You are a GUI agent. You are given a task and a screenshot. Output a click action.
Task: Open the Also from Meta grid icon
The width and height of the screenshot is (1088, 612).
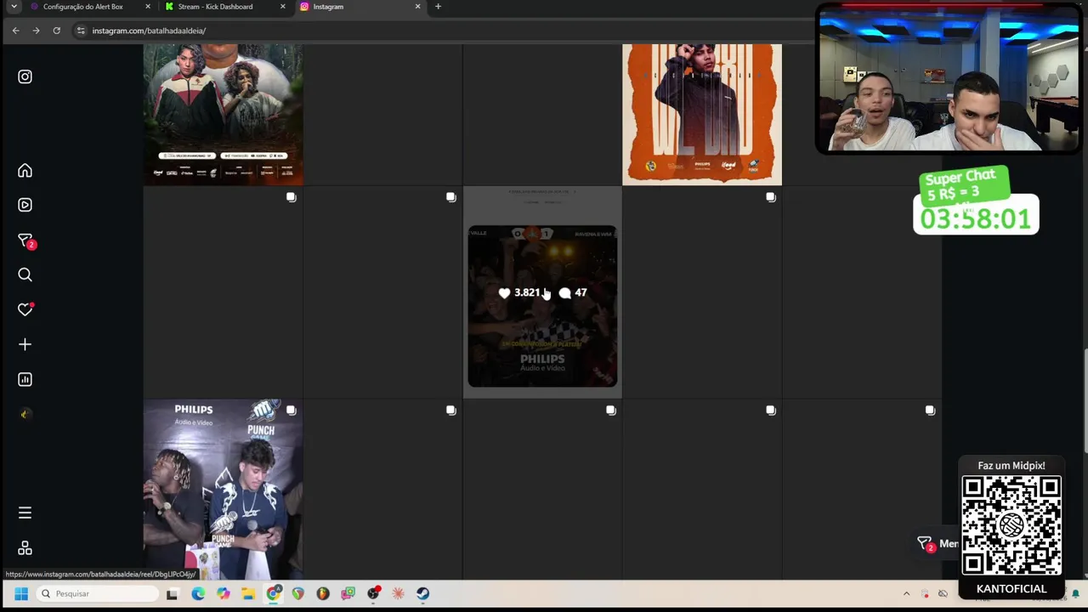click(x=25, y=548)
